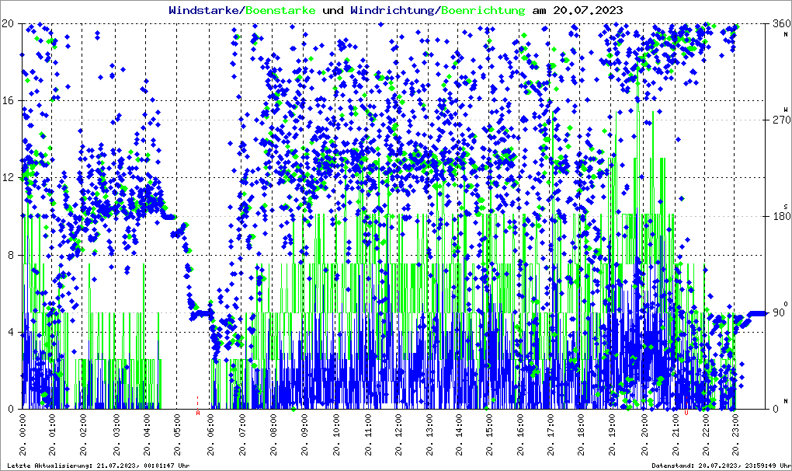The image size is (792, 471).
Task: Click the '13:00' time axis label
Action: (429, 425)
